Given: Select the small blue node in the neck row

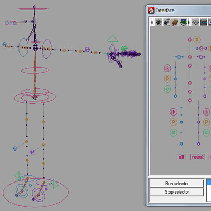Looking at the screenshot, I should [x=197, y=48].
